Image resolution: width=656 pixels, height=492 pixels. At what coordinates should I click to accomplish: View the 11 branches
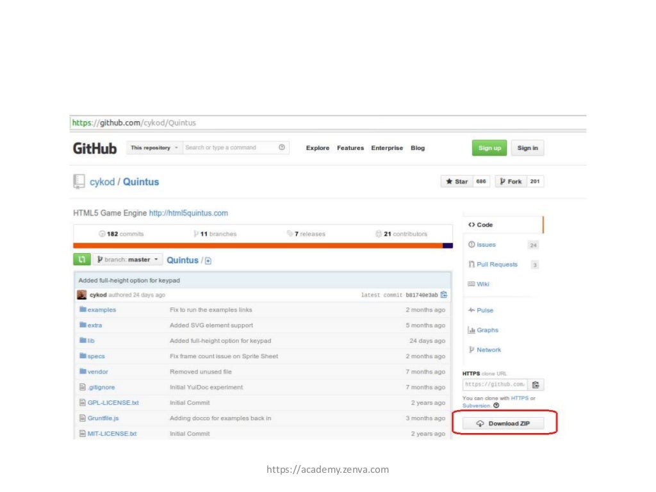point(215,234)
